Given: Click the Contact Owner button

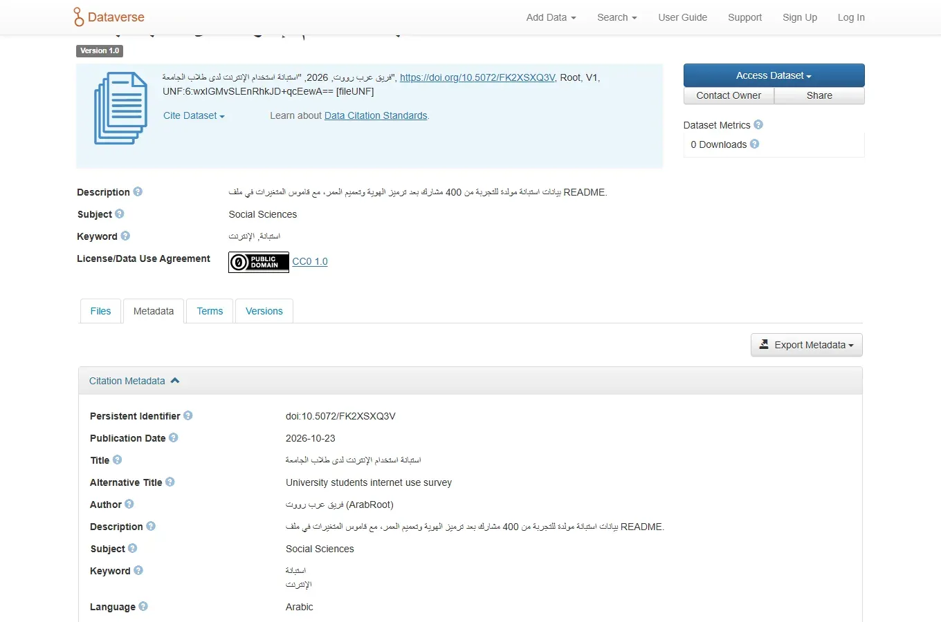Looking at the screenshot, I should (x=729, y=95).
